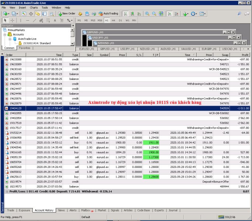Screen dimensions: 252x221
Task: Click the Zoom Out magnifier icon
Action: point(154,14)
